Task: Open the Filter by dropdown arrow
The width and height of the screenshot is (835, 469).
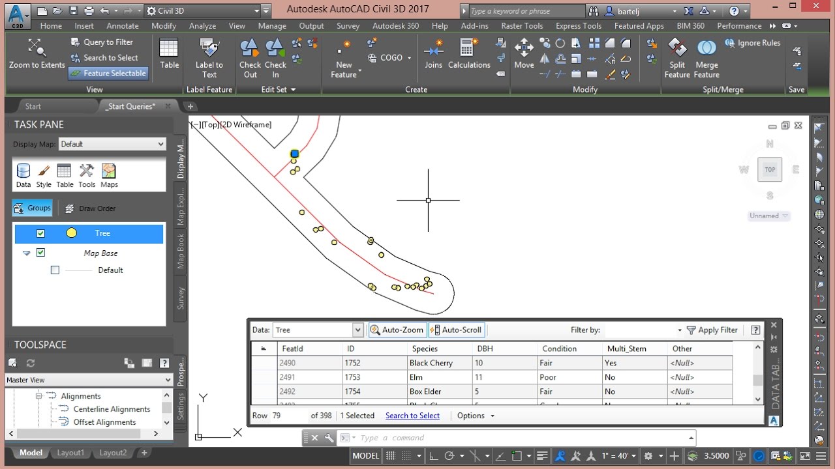Action: pos(680,331)
